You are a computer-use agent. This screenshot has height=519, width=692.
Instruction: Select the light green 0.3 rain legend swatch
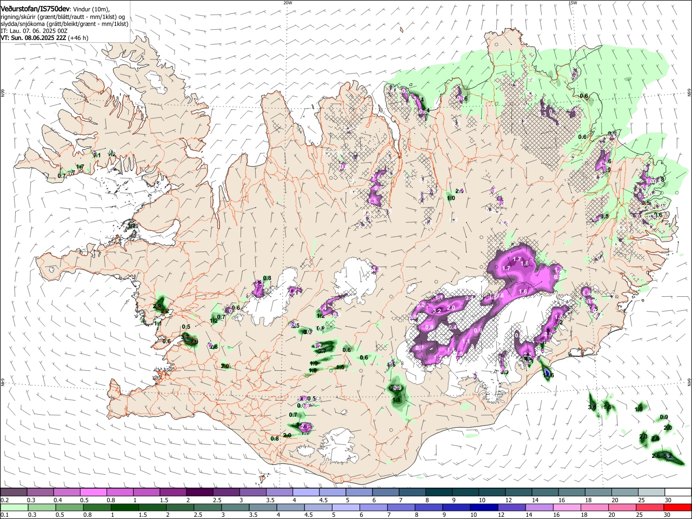point(42,508)
